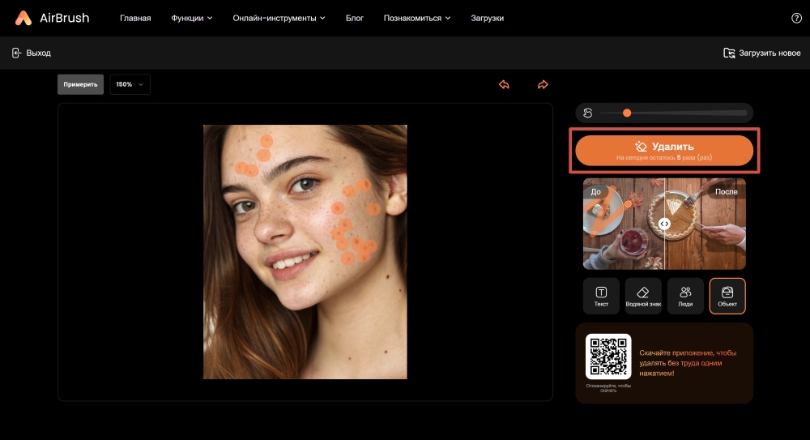Select the Объект removal tool
The width and height of the screenshot is (810, 440).
tap(727, 296)
